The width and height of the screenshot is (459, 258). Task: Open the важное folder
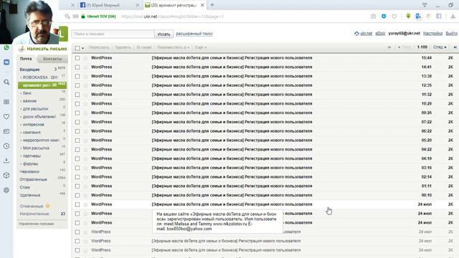tap(29, 101)
